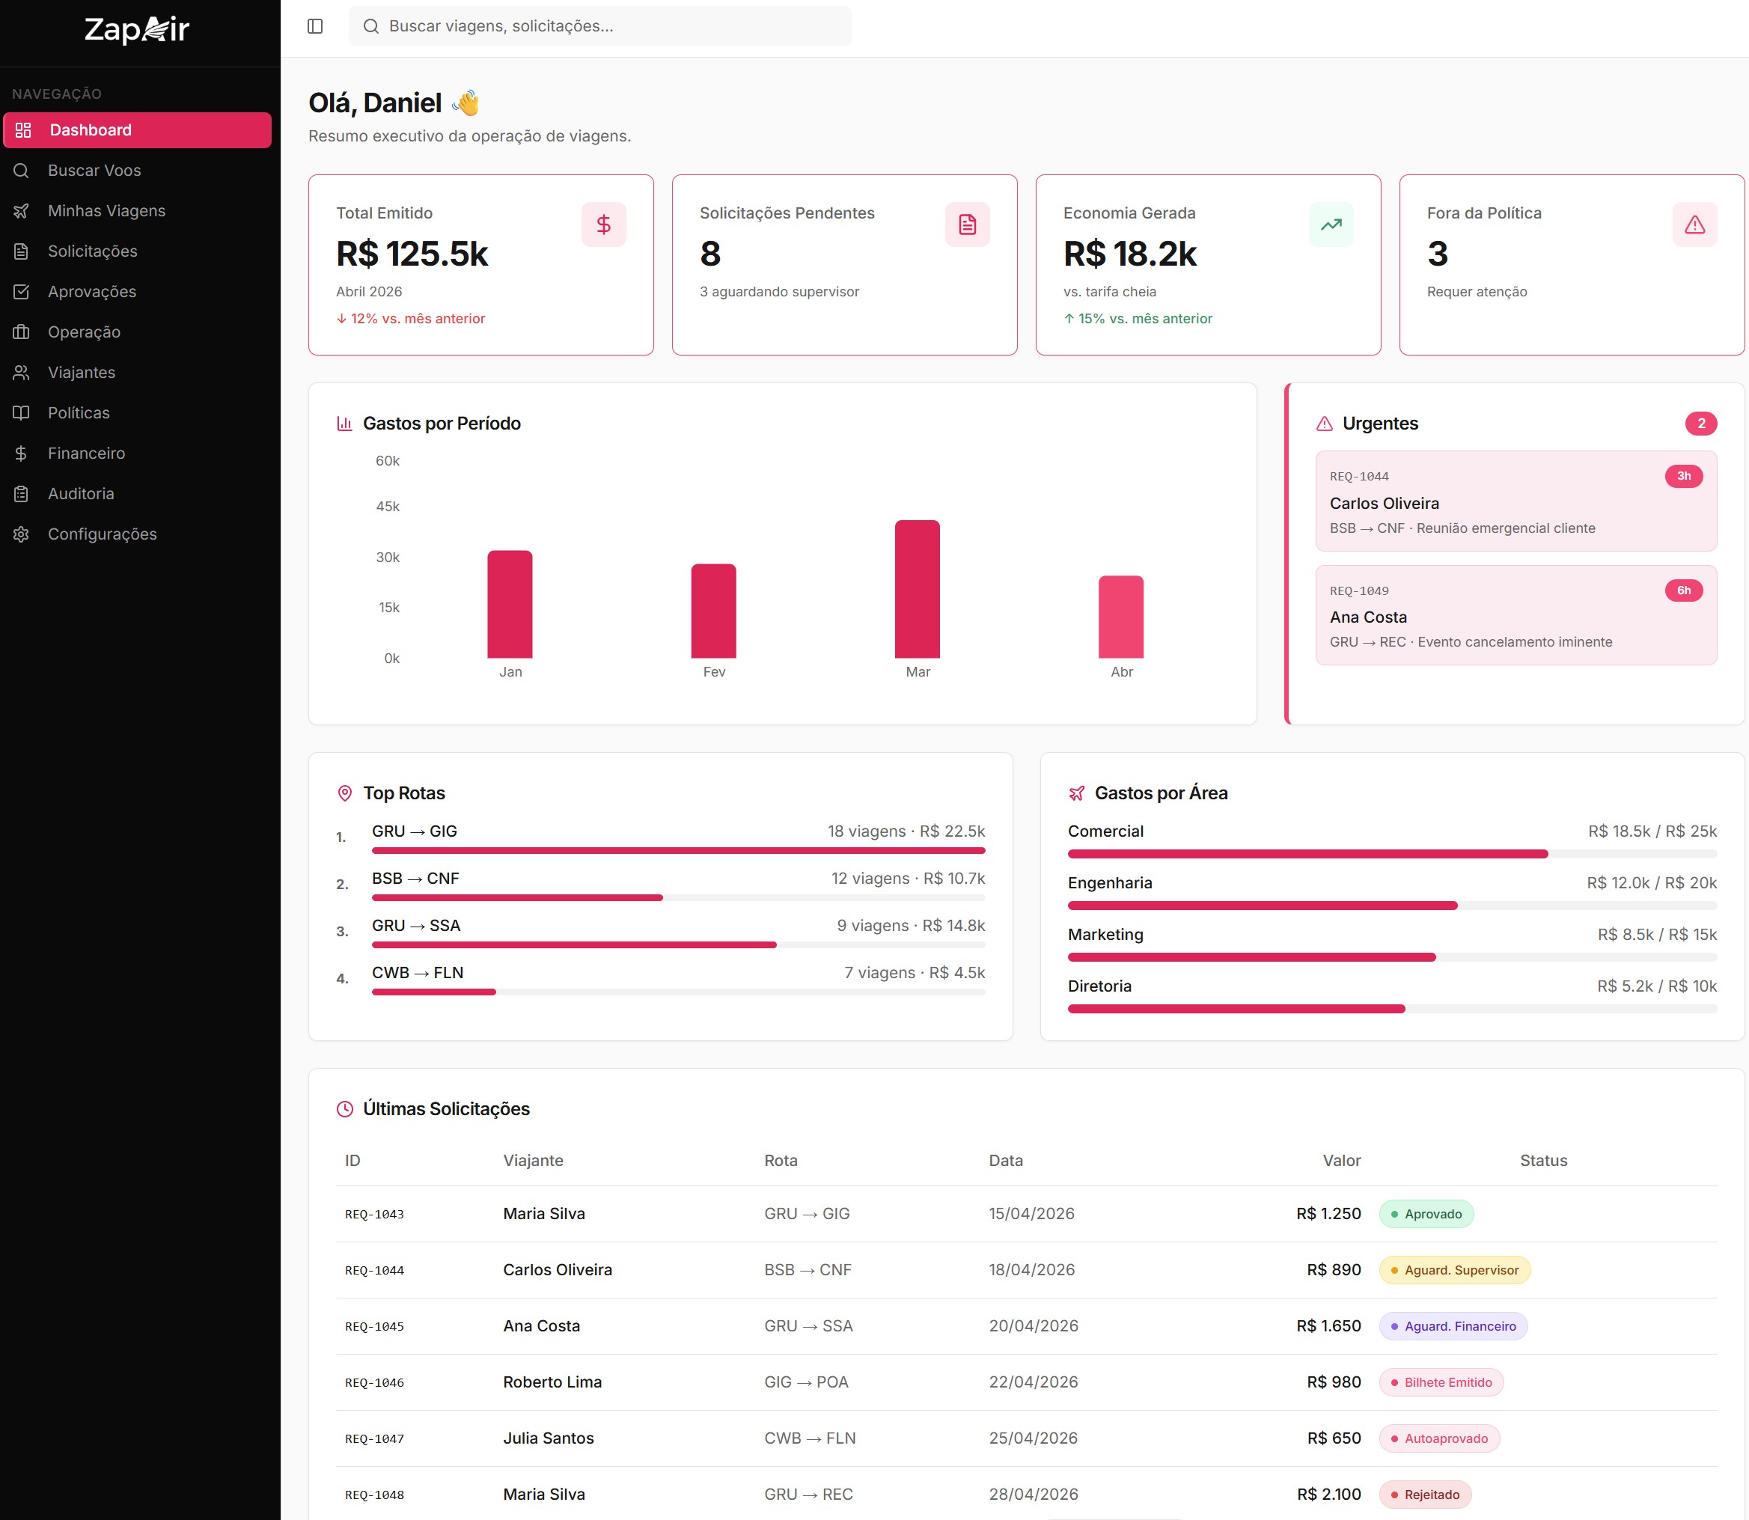Click the clock icon beside Últimas Solicitações
The height and width of the screenshot is (1520, 1749).
344,1108
